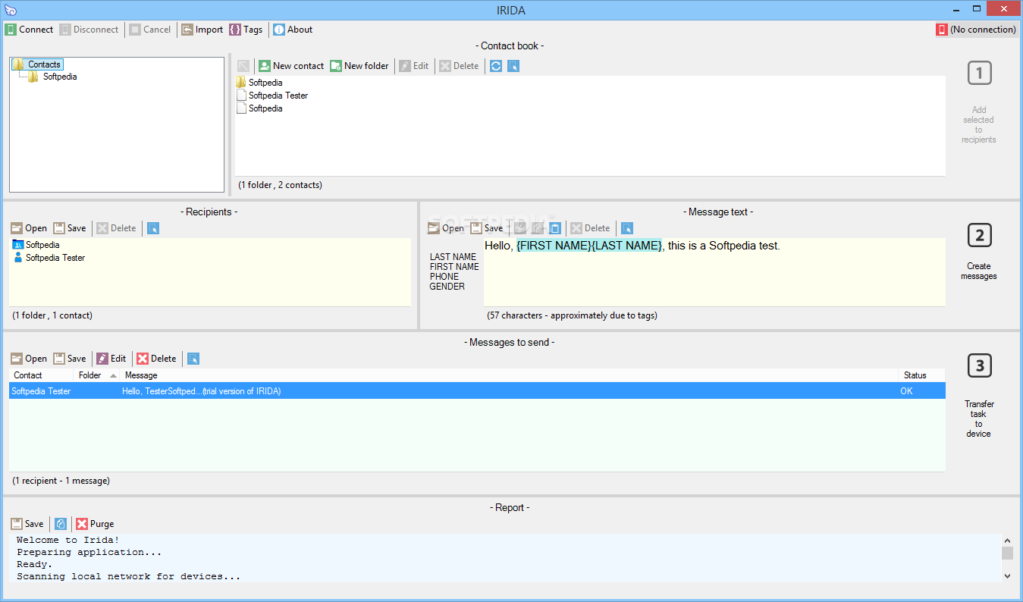Select the Softpedia folder in contact list

[259, 83]
